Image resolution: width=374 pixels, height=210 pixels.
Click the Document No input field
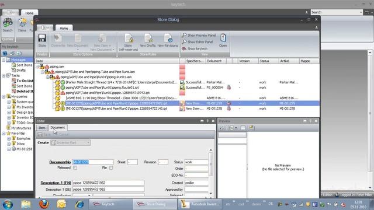93,162
